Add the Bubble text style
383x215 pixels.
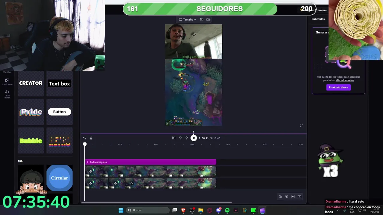(31, 140)
